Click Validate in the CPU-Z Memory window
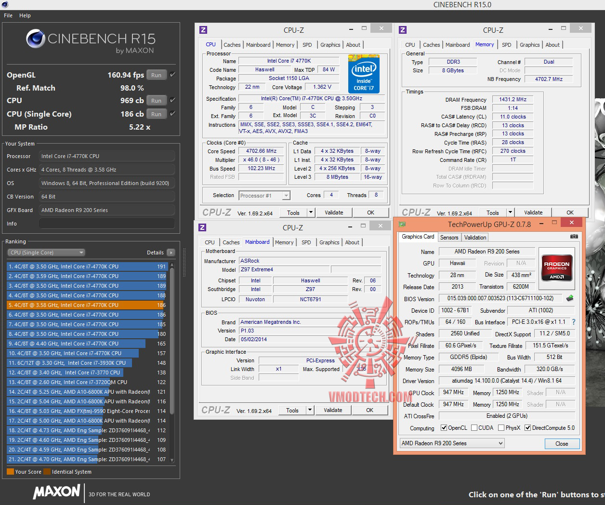605x505 pixels. pyautogui.click(x=533, y=213)
